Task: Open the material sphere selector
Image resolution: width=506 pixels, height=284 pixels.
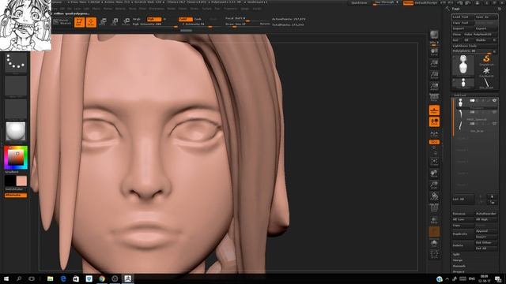Action: (x=16, y=132)
